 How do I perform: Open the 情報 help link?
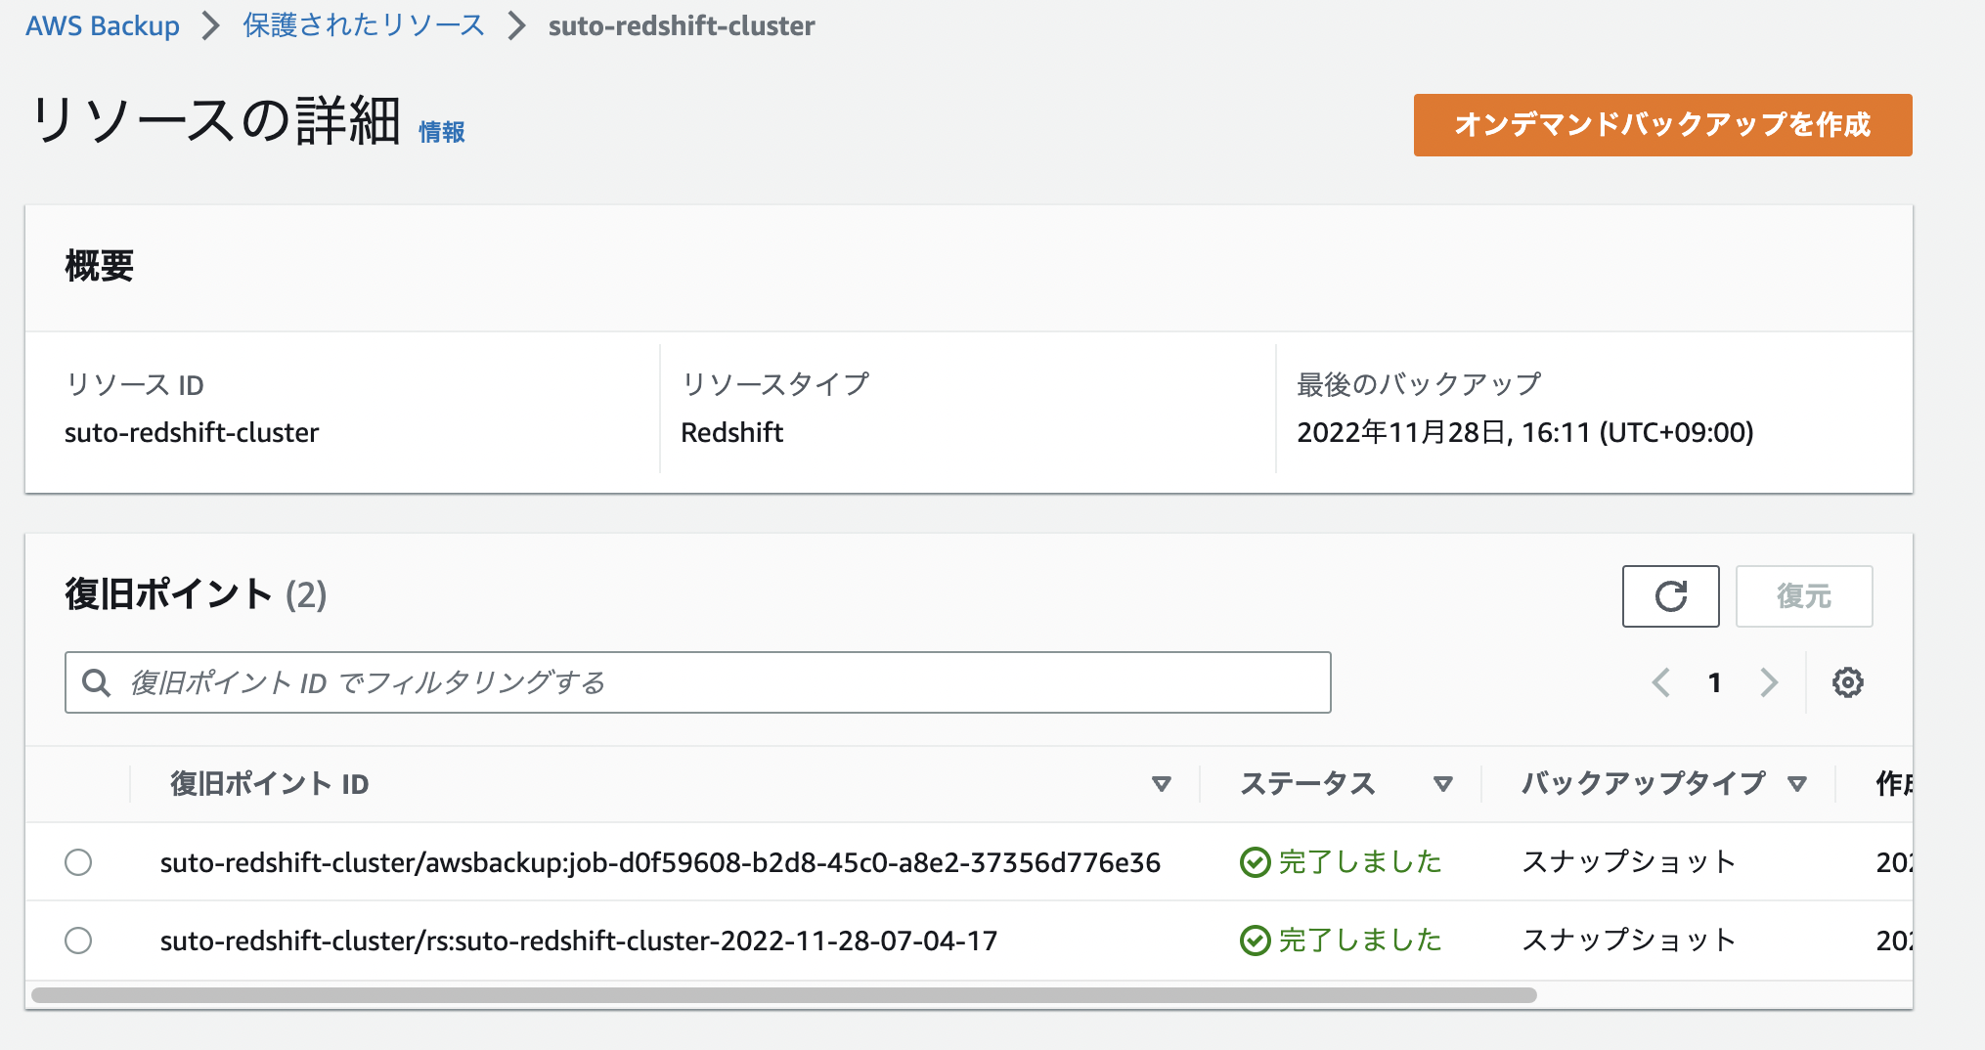click(x=440, y=131)
